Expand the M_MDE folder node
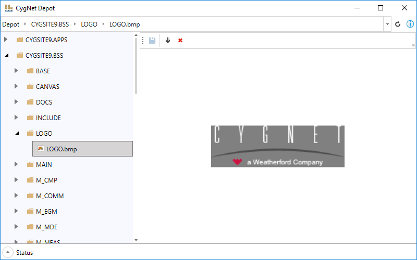Image resolution: width=417 pixels, height=260 pixels. (x=16, y=227)
